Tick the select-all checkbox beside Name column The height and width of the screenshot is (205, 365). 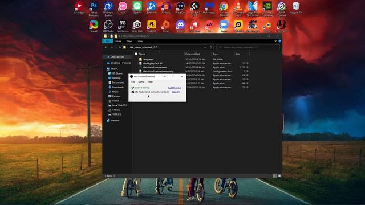136,54
